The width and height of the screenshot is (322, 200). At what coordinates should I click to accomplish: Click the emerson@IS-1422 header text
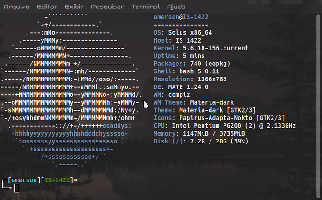click(x=181, y=17)
